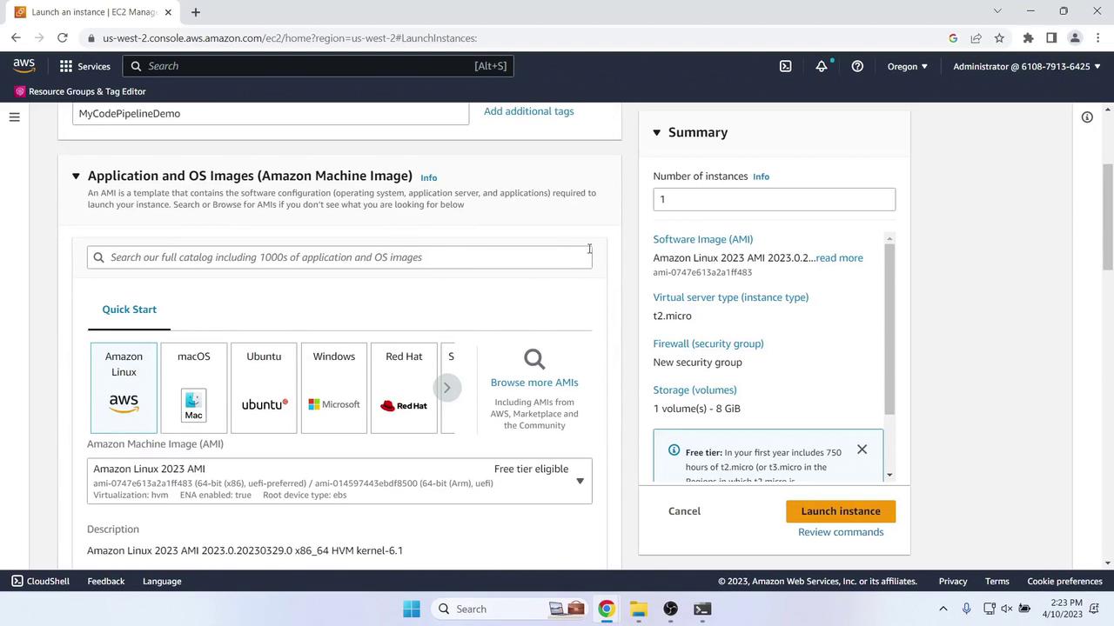This screenshot has height=626, width=1114.
Task: Open the Windows Start menu
Action: pyautogui.click(x=412, y=609)
